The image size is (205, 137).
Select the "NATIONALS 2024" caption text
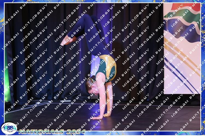(x=52, y=132)
